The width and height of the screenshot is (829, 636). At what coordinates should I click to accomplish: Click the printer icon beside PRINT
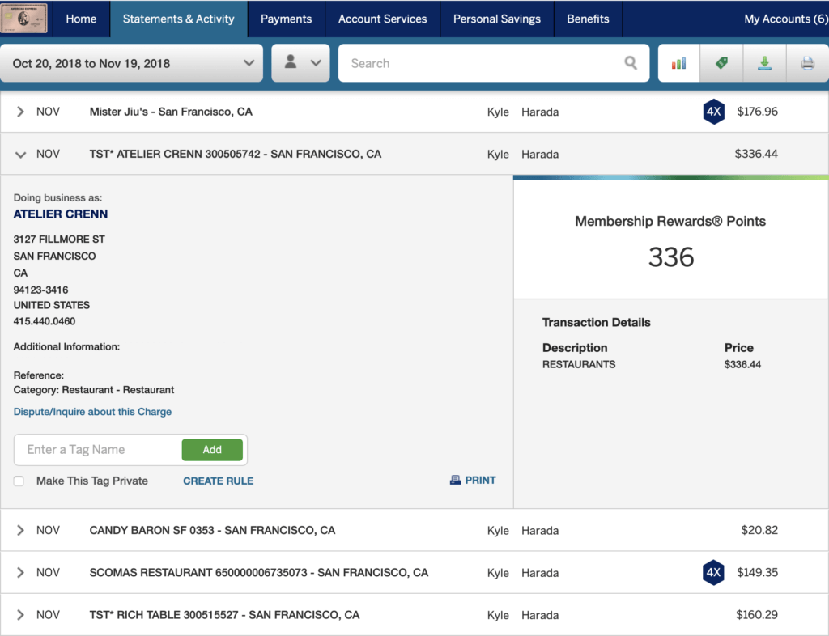coord(455,480)
